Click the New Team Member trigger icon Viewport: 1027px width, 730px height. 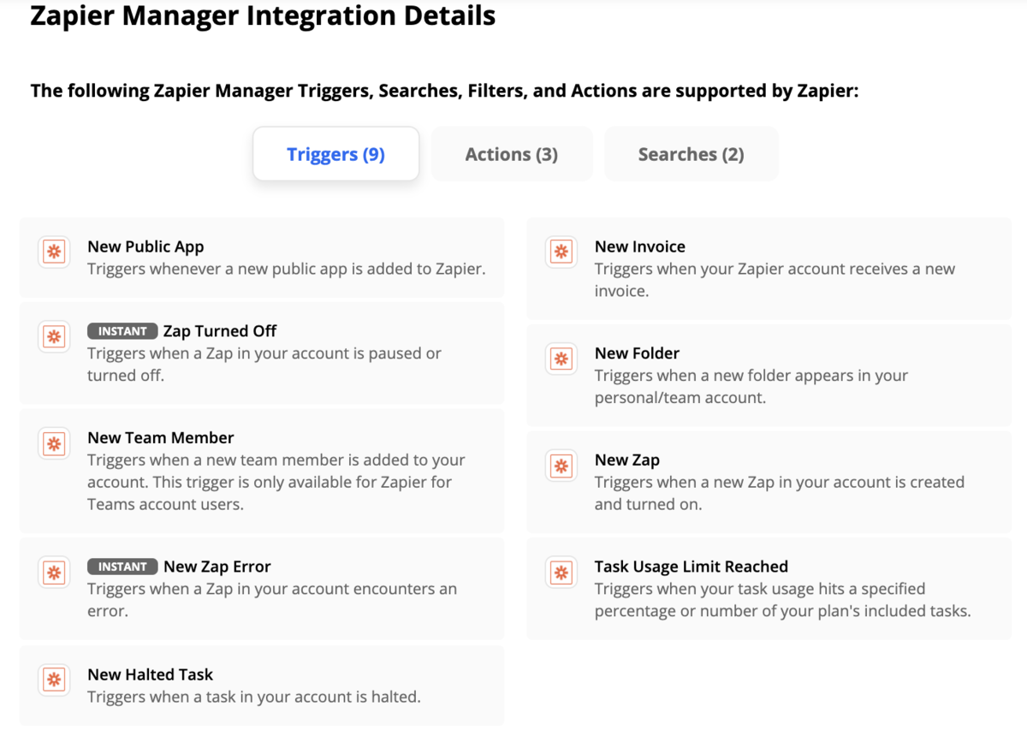click(x=54, y=443)
